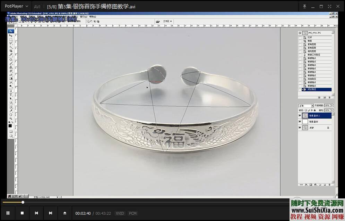This screenshot has height=221, width=345.
Task: Select the Crop tool in Photoshop toolbox
Action: click(11, 51)
